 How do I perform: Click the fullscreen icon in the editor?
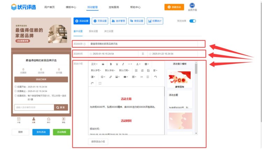click(x=100, y=83)
